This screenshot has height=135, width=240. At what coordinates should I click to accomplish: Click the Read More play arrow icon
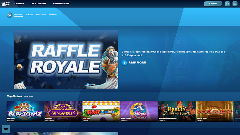tap(124, 63)
